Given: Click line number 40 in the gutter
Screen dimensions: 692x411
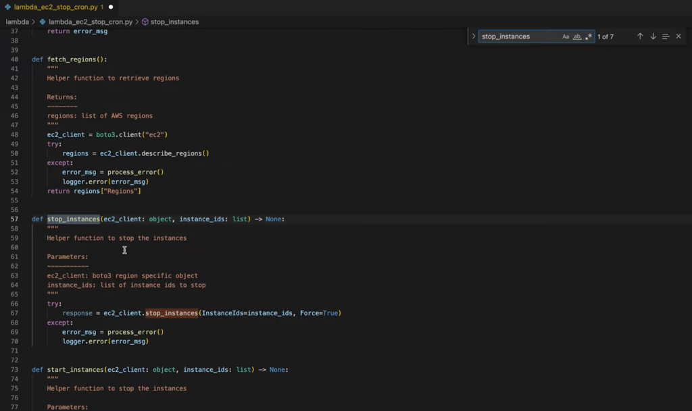Looking at the screenshot, I should [x=15, y=59].
